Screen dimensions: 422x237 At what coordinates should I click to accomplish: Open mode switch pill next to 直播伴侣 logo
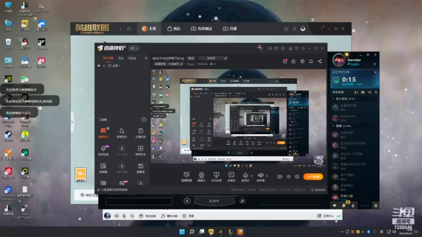[134, 48]
